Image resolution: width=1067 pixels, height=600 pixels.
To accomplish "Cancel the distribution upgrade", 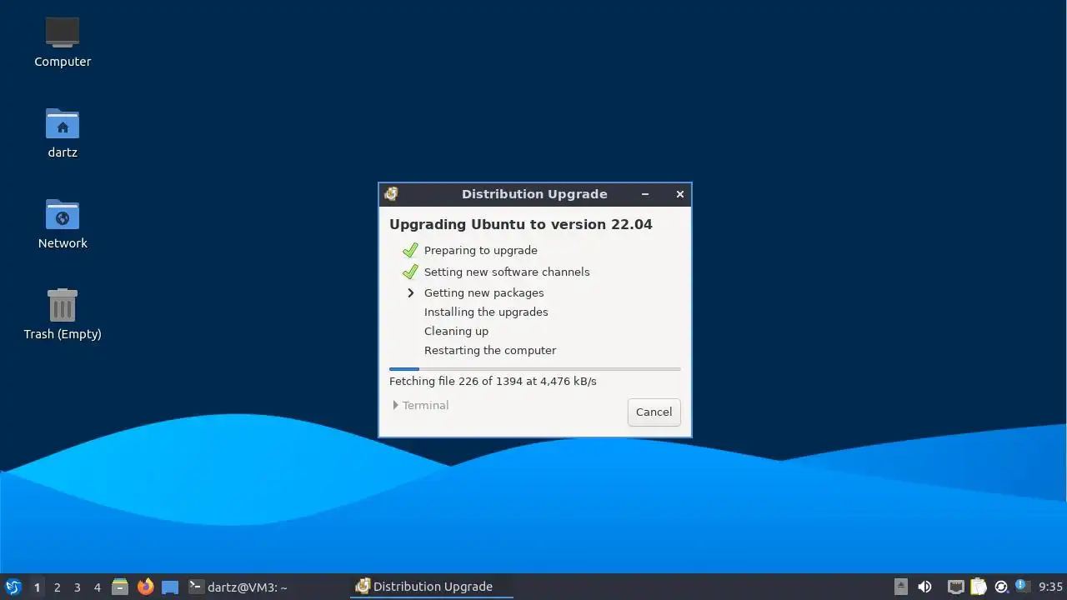I will pos(654,412).
